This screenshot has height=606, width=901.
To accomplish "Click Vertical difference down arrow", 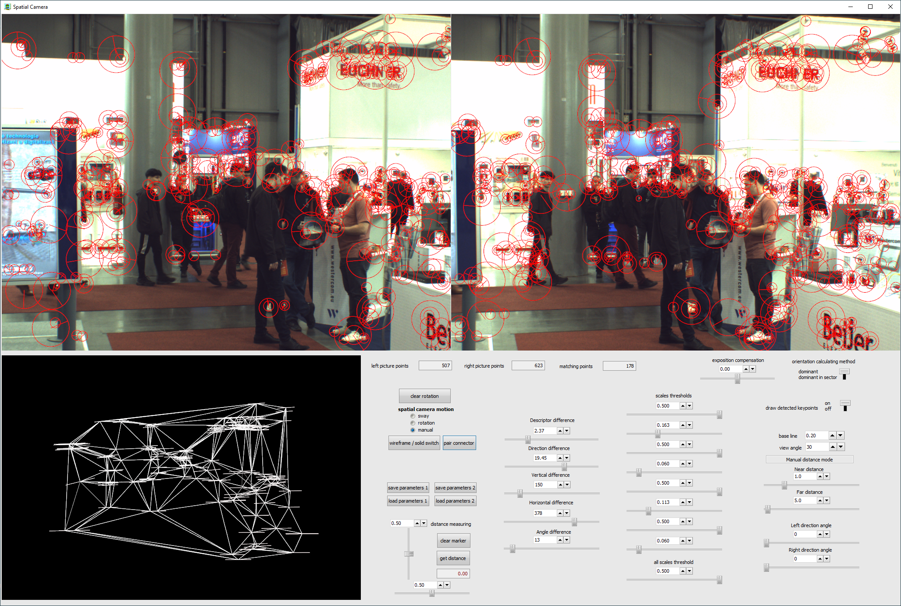I will click(x=567, y=485).
